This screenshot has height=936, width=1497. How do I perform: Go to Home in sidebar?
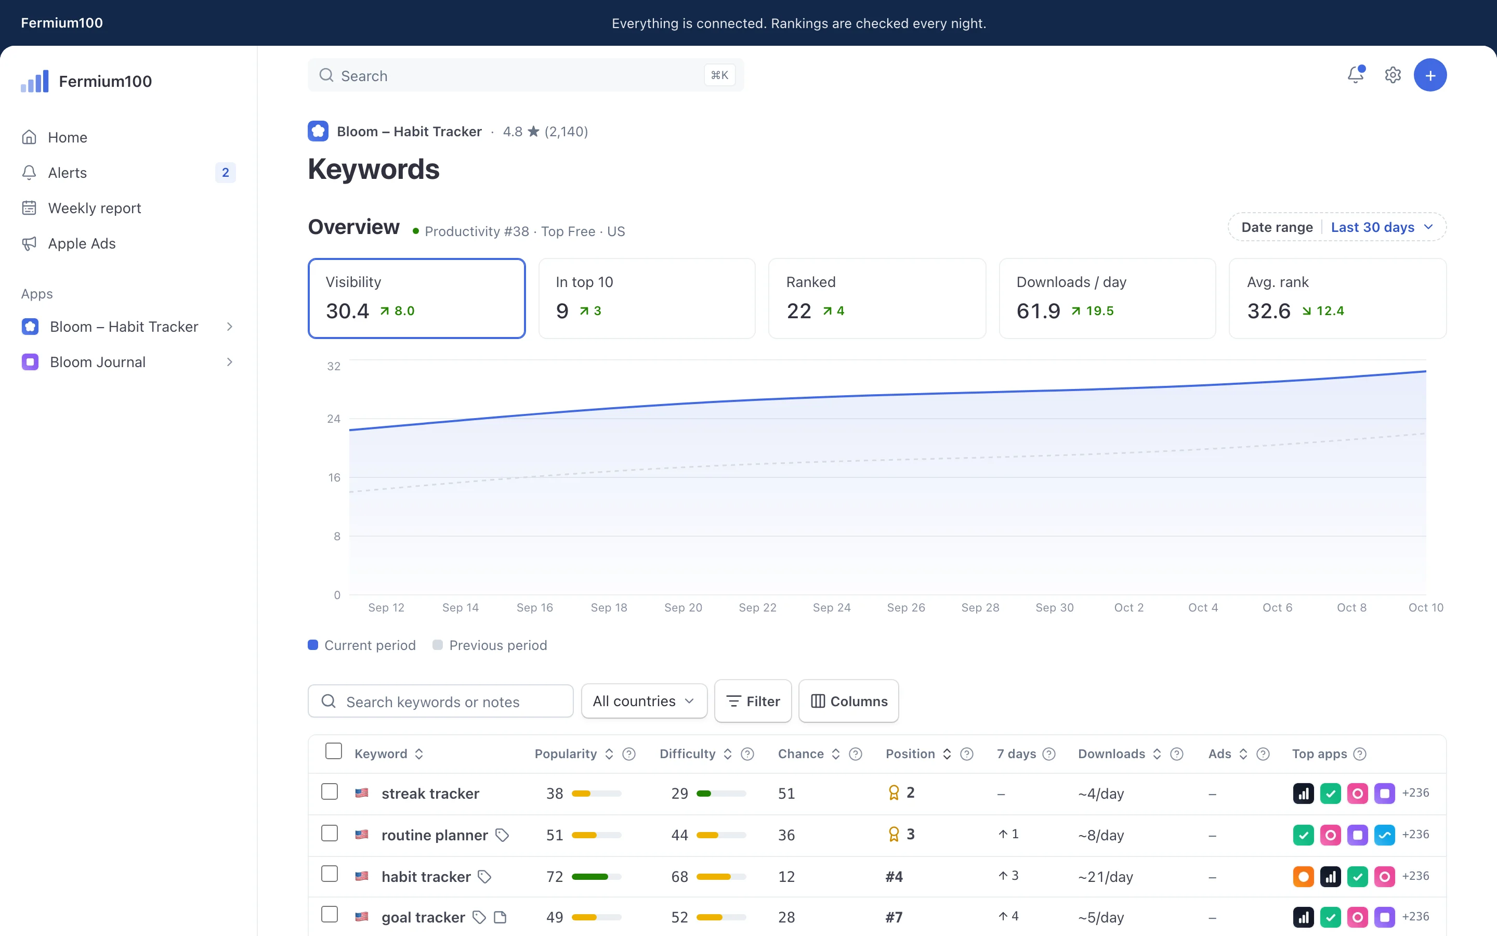(128, 137)
